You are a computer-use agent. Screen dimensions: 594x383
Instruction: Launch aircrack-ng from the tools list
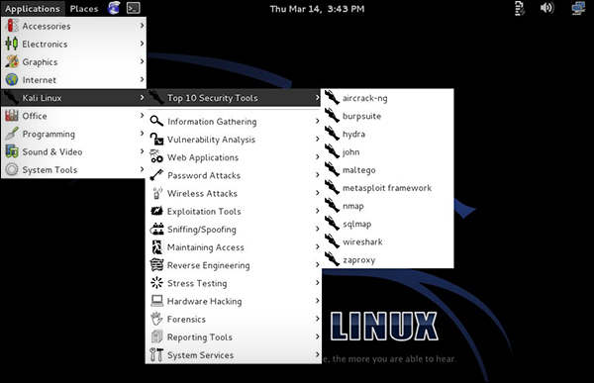click(x=387, y=98)
